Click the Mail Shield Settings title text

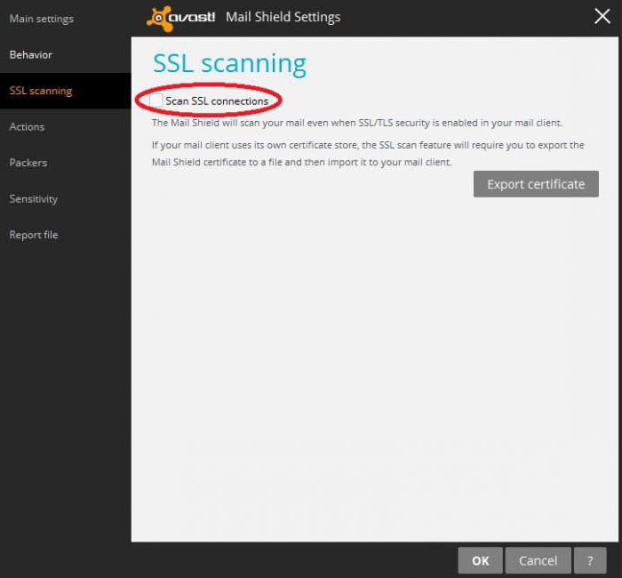coord(283,17)
